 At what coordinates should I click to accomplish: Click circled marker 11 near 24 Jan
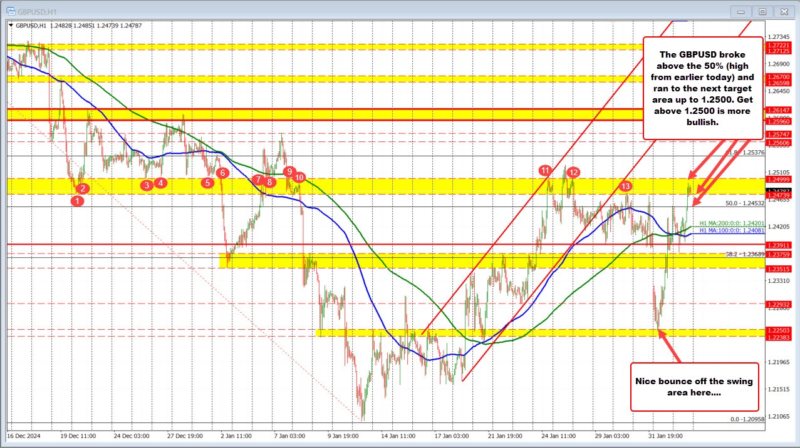(544, 170)
